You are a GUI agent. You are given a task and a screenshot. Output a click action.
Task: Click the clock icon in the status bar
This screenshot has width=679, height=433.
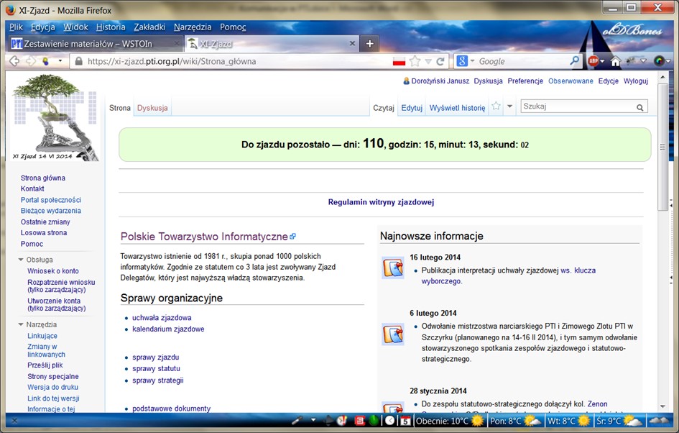click(x=389, y=421)
